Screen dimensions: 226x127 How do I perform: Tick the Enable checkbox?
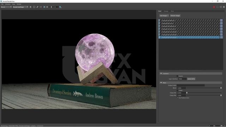[177, 76]
